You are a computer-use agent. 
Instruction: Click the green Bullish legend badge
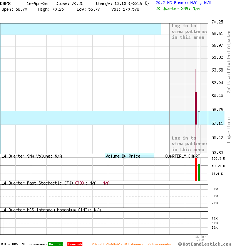[x=55, y=244]
